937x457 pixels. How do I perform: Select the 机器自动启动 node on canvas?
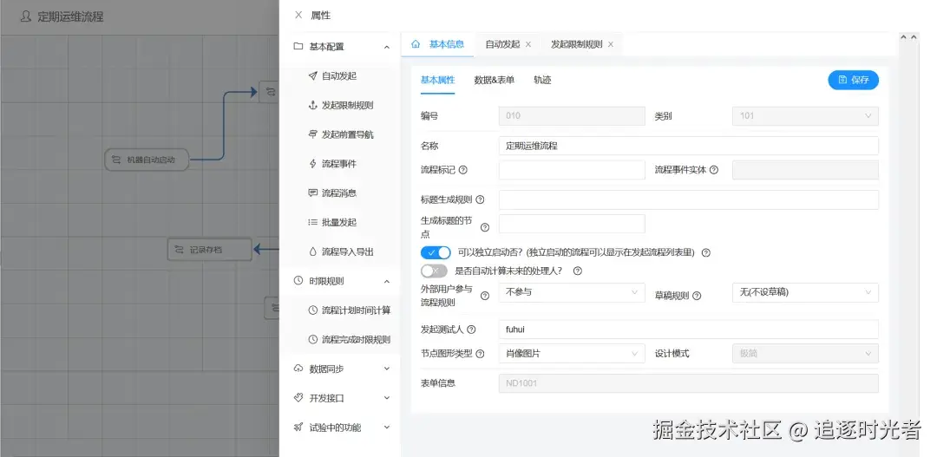click(147, 160)
